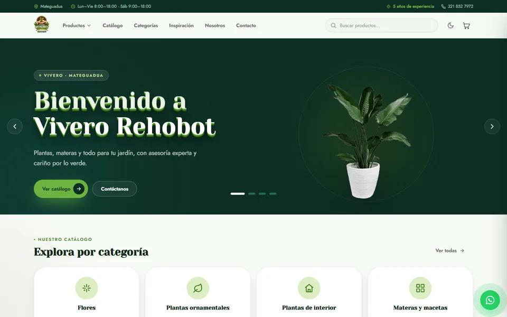Click the Flores category icon

86,288
